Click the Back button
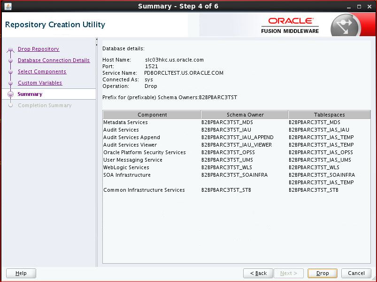This screenshot has width=377, height=282. 258,273
